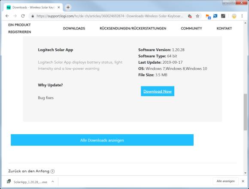The image size is (249, 189).
Task: Click the Bug fixes text
Action: tap(46, 98)
